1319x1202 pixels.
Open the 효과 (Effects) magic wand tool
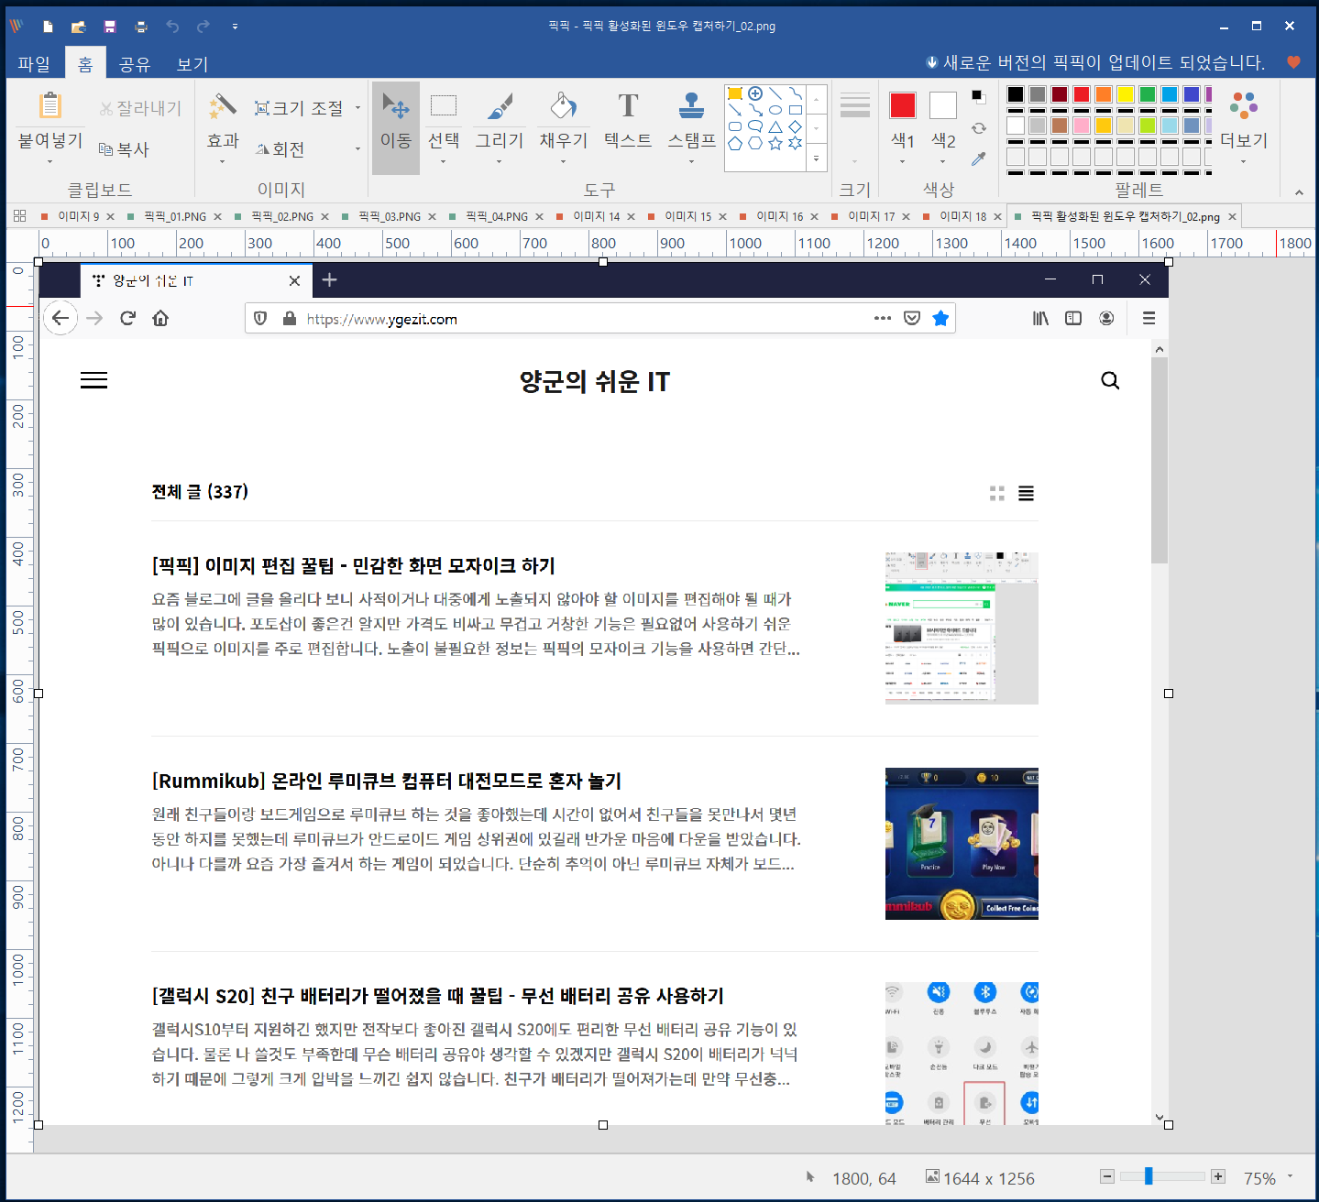tap(222, 105)
